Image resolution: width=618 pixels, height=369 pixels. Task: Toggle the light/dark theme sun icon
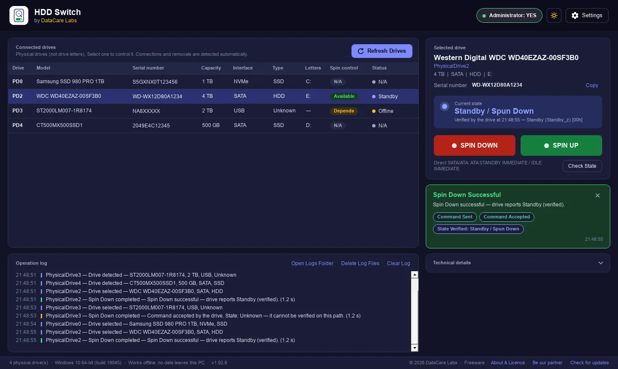tap(554, 15)
